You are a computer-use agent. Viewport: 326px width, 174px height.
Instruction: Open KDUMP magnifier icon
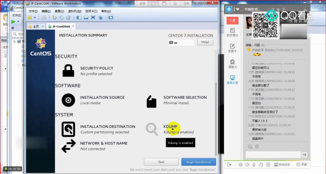pos(152,129)
